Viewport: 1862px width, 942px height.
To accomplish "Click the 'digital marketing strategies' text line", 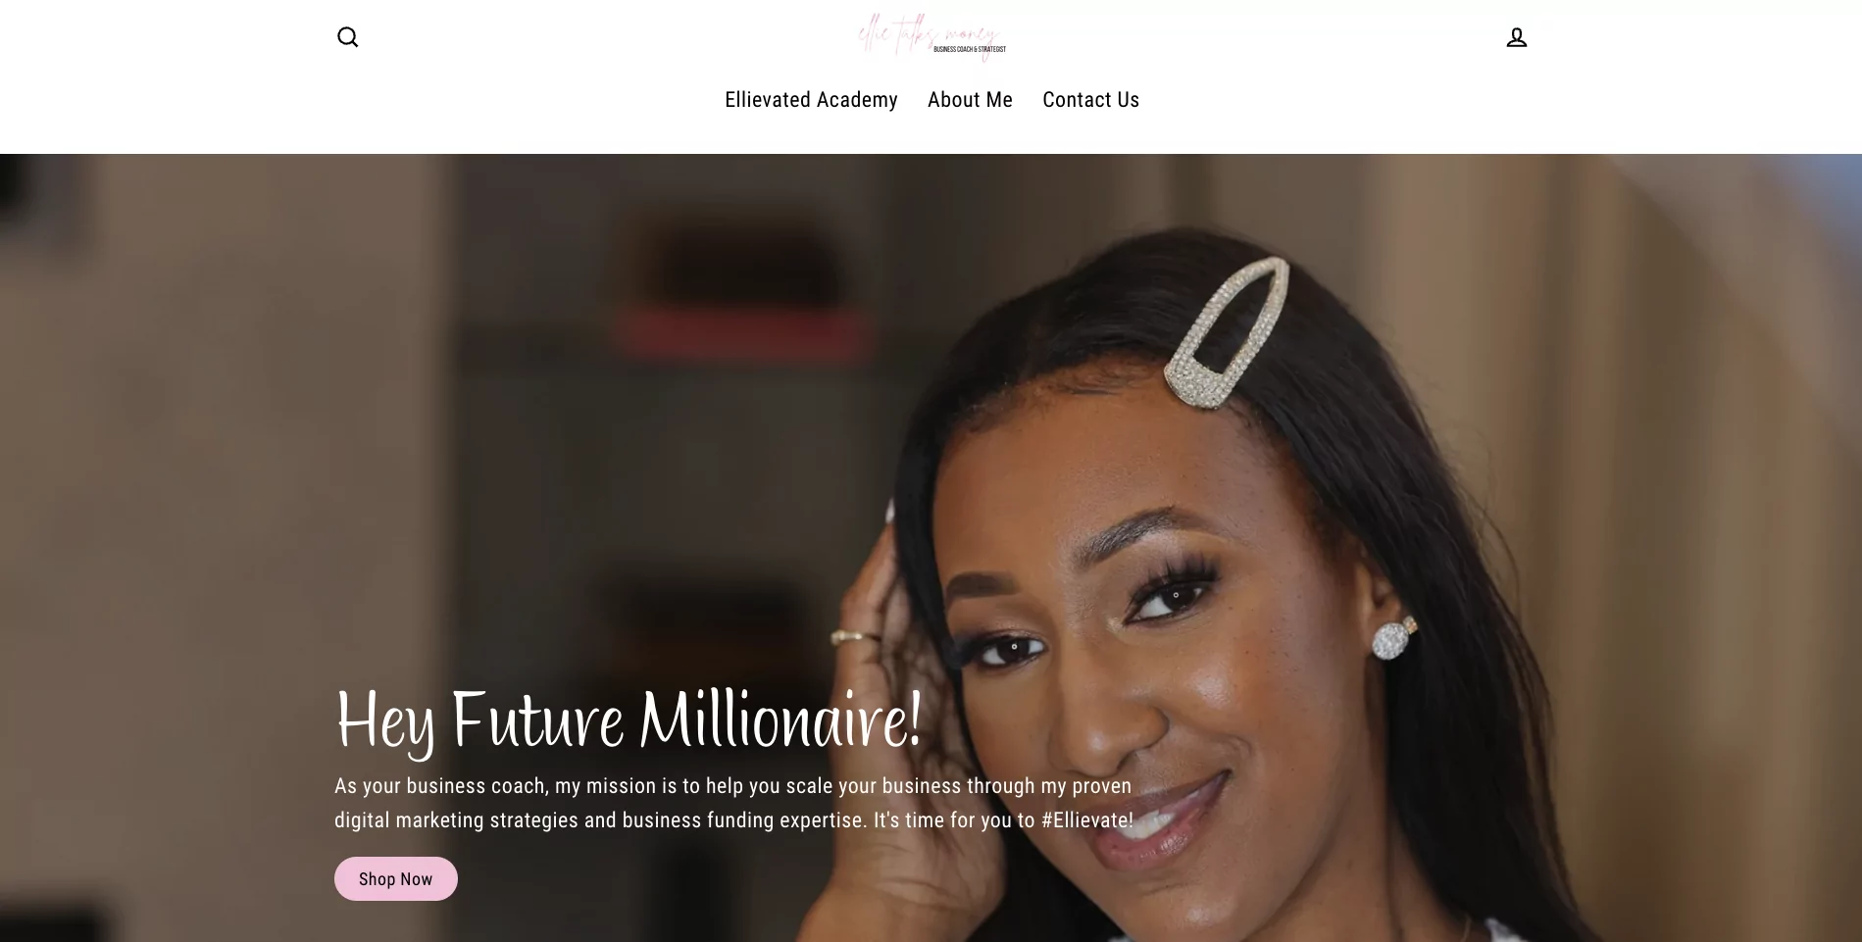I will (x=733, y=820).
